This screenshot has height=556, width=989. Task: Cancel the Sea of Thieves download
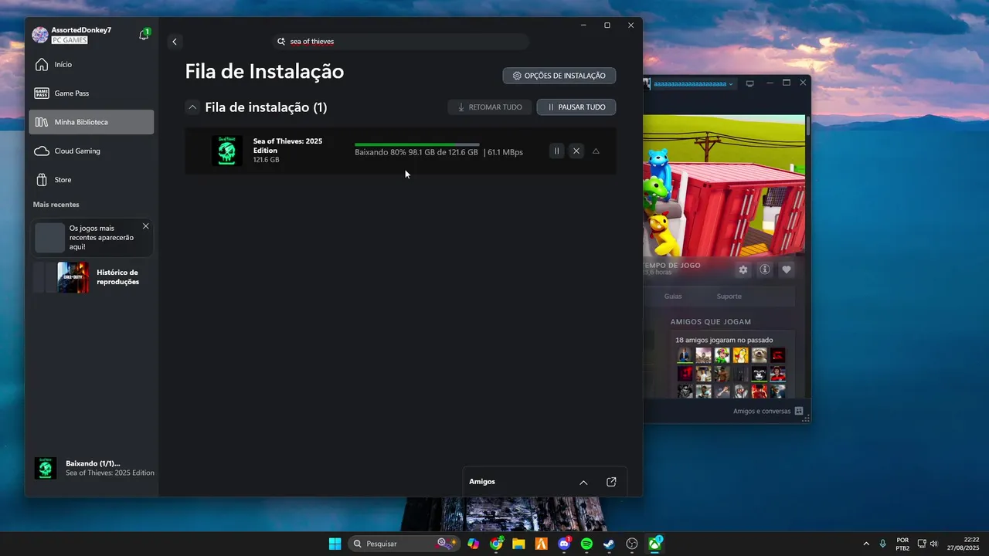pos(576,151)
